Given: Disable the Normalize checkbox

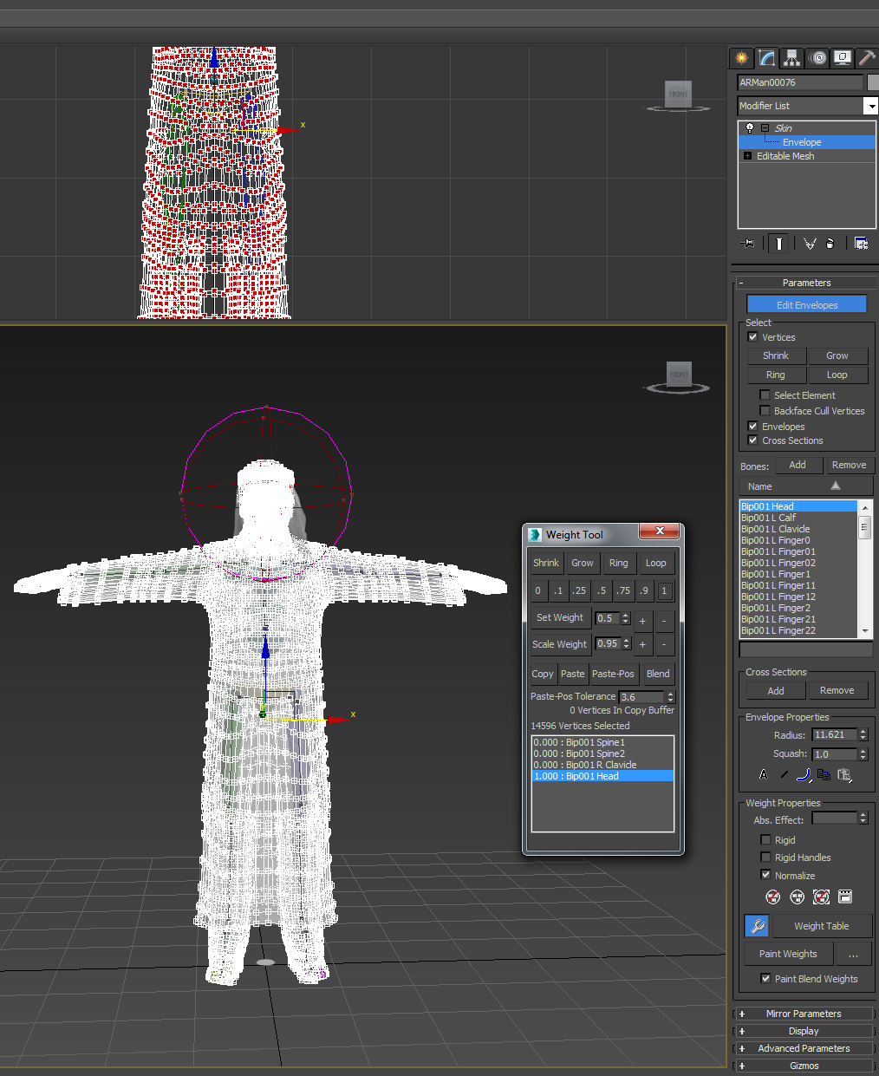Looking at the screenshot, I should click(765, 875).
